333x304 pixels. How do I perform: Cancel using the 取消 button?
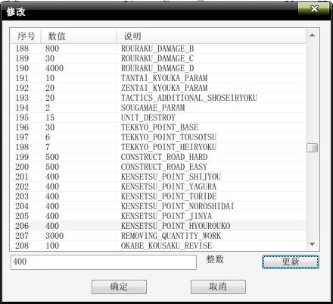click(218, 287)
